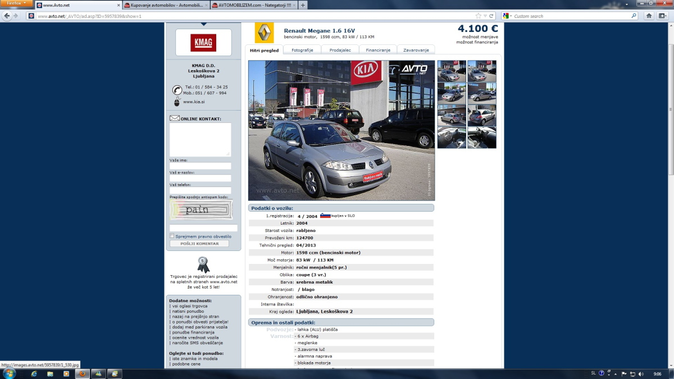Click the KMAG dealer logo
This screenshot has width=674, height=379.
pos(203,43)
